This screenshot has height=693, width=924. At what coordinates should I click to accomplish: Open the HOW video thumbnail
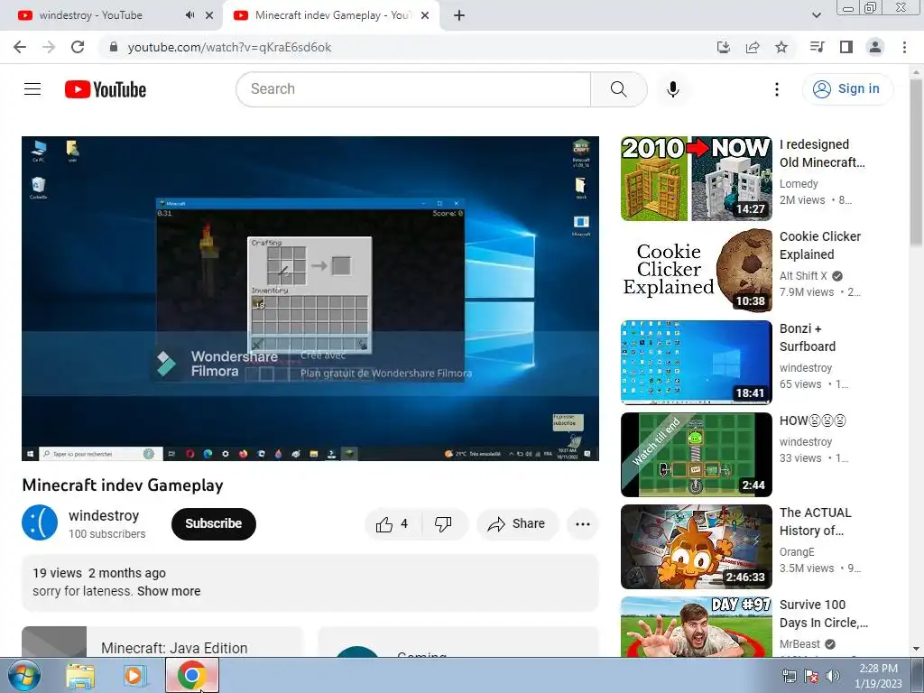click(x=696, y=455)
